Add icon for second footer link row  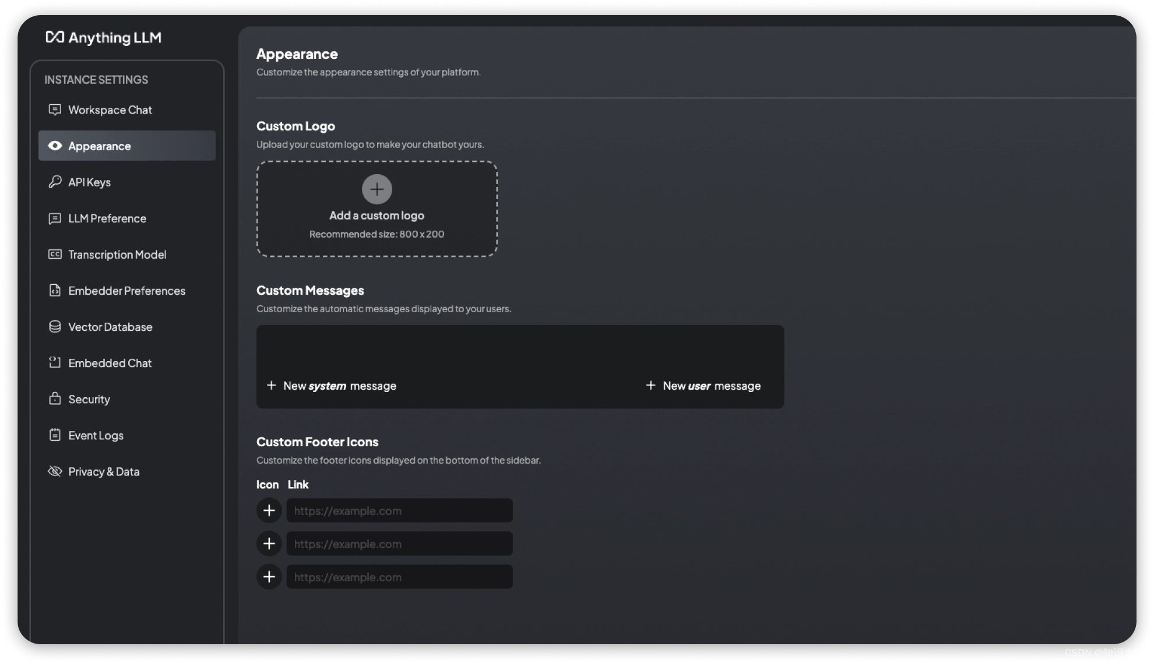[269, 543]
